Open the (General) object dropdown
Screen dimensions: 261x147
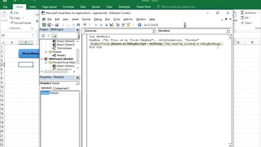tap(153, 31)
